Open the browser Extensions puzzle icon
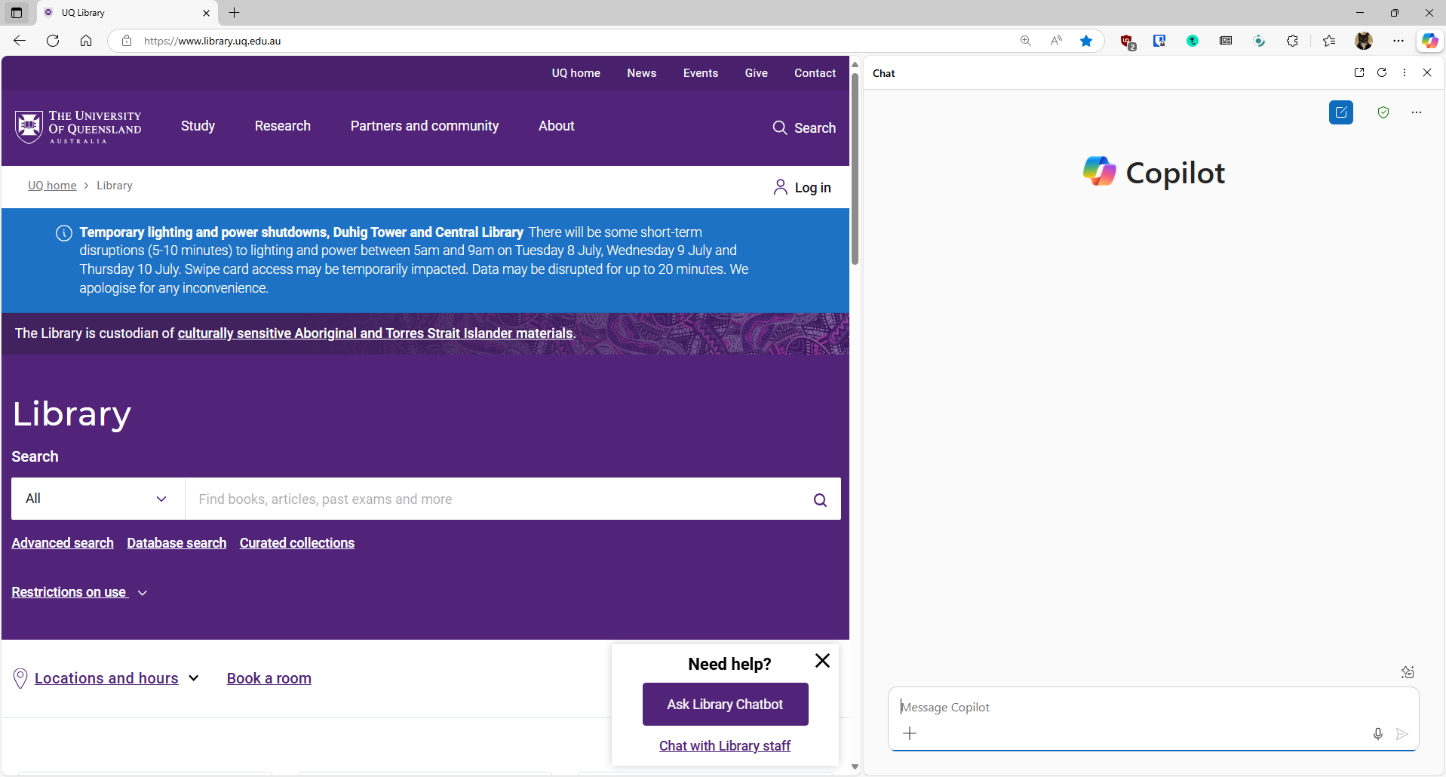Image resolution: width=1446 pixels, height=777 pixels. pos(1292,41)
